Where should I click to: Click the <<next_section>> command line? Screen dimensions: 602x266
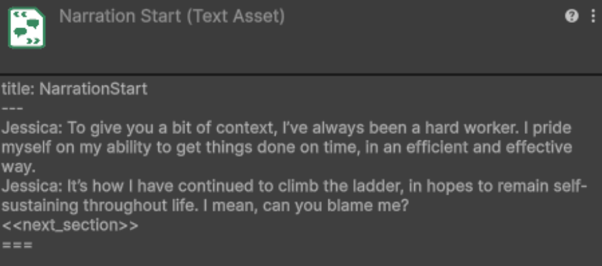tap(70, 226)
